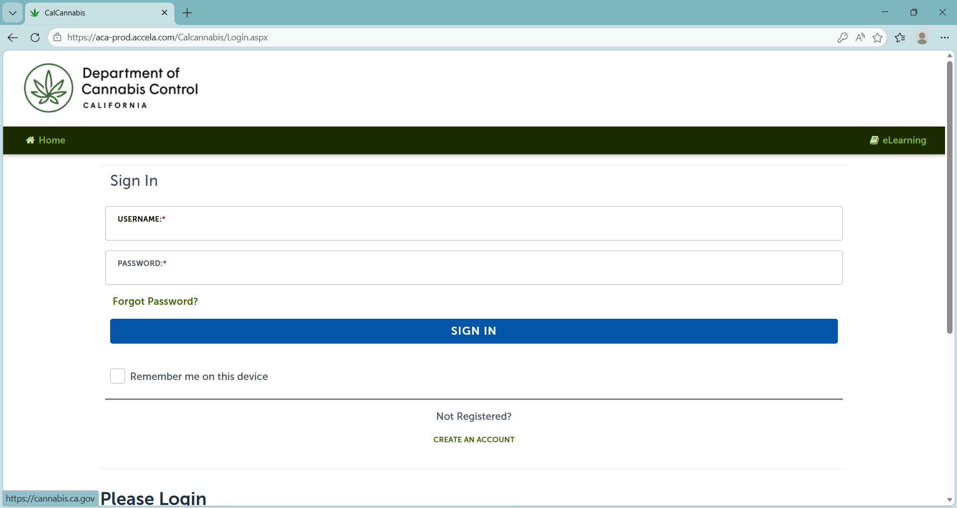Focus the Password input field
The image size is (957, 508).
tap(474, 268)
